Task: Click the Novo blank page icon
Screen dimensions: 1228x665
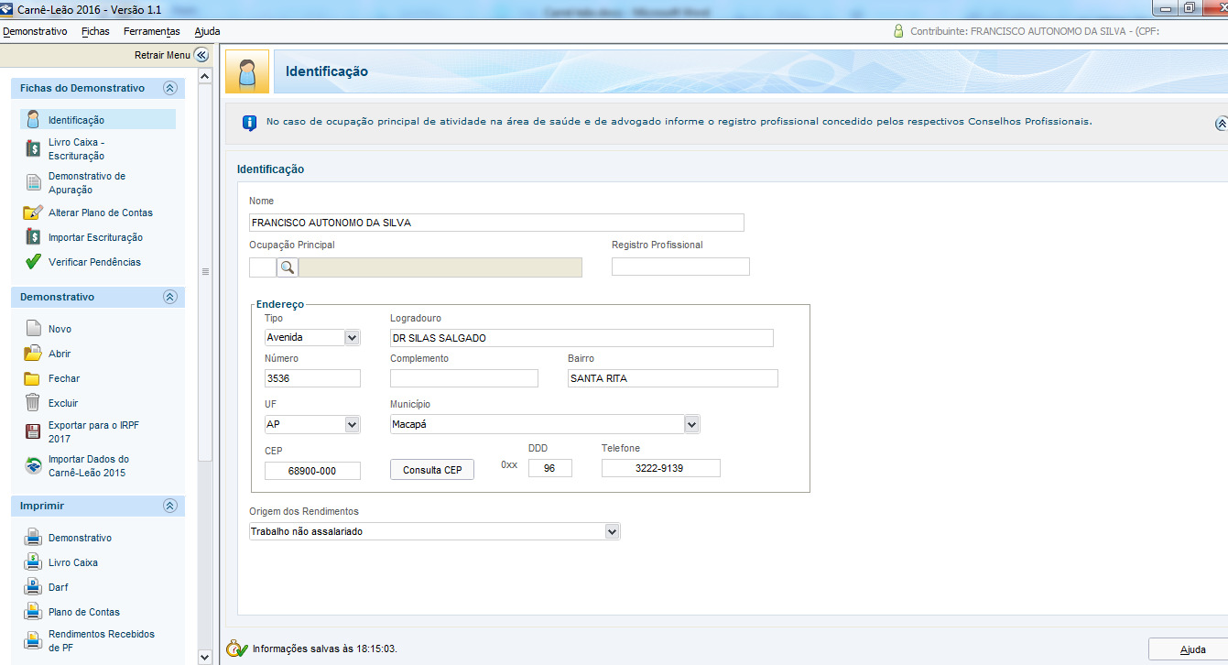Action: point(33,329)
